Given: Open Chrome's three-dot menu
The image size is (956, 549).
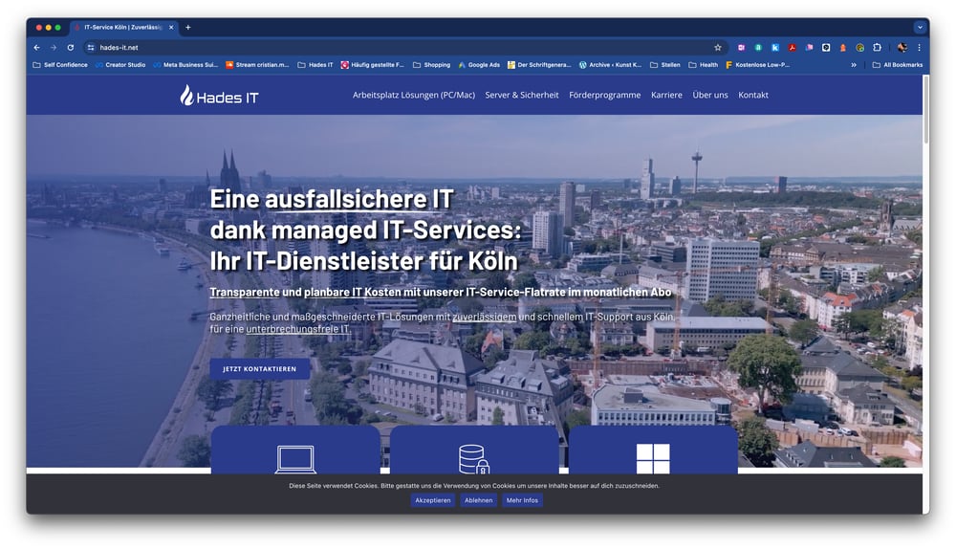Looking at the screenshot, I should [919, 48].
